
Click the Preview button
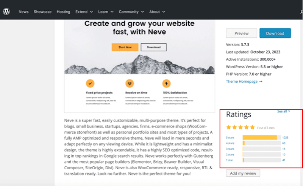tap(241, 33)
